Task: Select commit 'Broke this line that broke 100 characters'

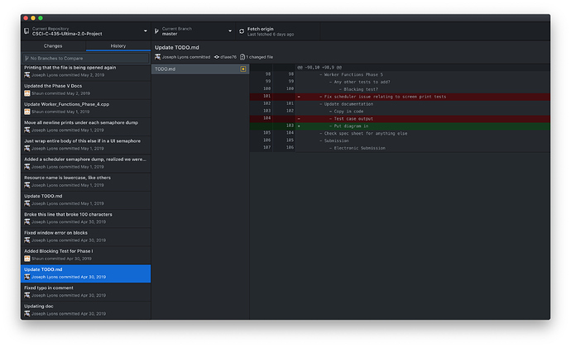Action: pos(86,219)
